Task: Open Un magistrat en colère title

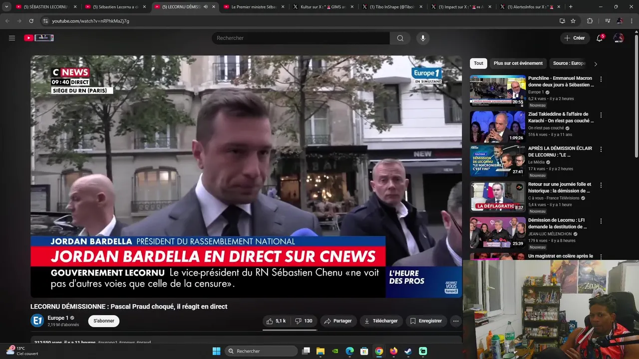Action: coord(561,256)
